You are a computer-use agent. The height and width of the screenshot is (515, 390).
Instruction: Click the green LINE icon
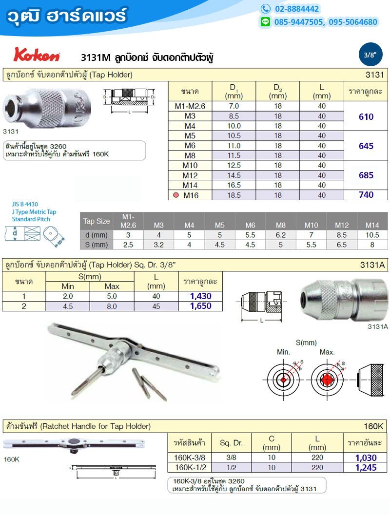265,22
